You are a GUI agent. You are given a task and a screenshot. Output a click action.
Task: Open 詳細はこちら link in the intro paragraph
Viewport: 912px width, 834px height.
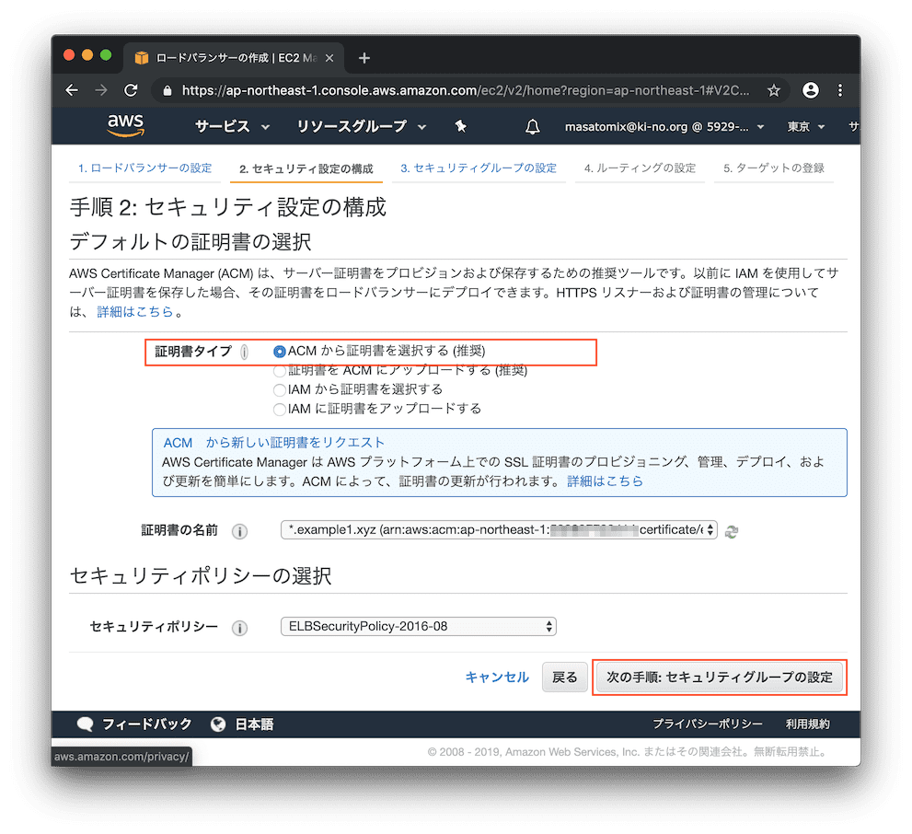[135, 312]
